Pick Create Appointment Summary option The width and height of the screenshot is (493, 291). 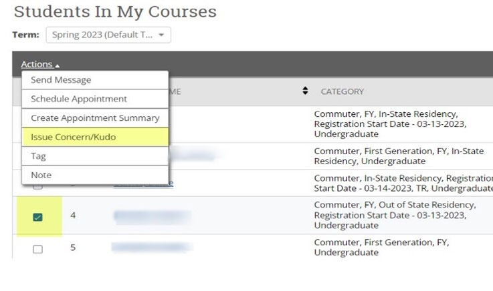click(95, 118)
